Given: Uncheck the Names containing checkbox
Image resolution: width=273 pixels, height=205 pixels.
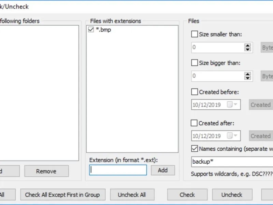Looking at the screenshot, I should [x=195, y=149].
